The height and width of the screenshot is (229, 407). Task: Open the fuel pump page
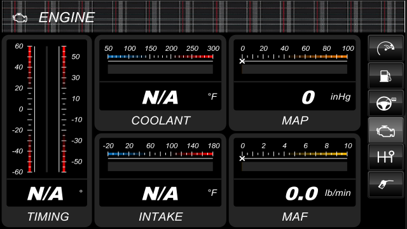(386, 76)
